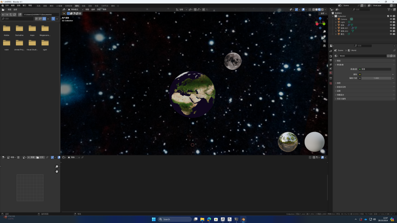The width and height of the screenshot is (397, 223).
Task: Toggle Light object viewport visibility eye
Action: click(x=390, y=22)
